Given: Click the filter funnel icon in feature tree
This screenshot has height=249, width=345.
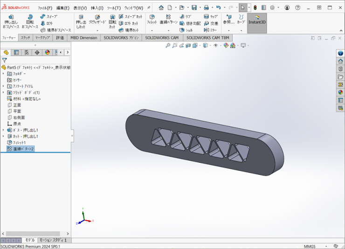Looking at the screenshot, I should [5, 60].
